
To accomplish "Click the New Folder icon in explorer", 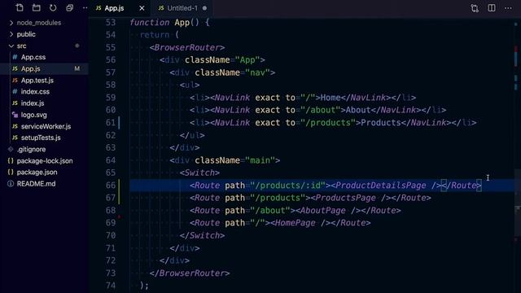I will point(36,7).
